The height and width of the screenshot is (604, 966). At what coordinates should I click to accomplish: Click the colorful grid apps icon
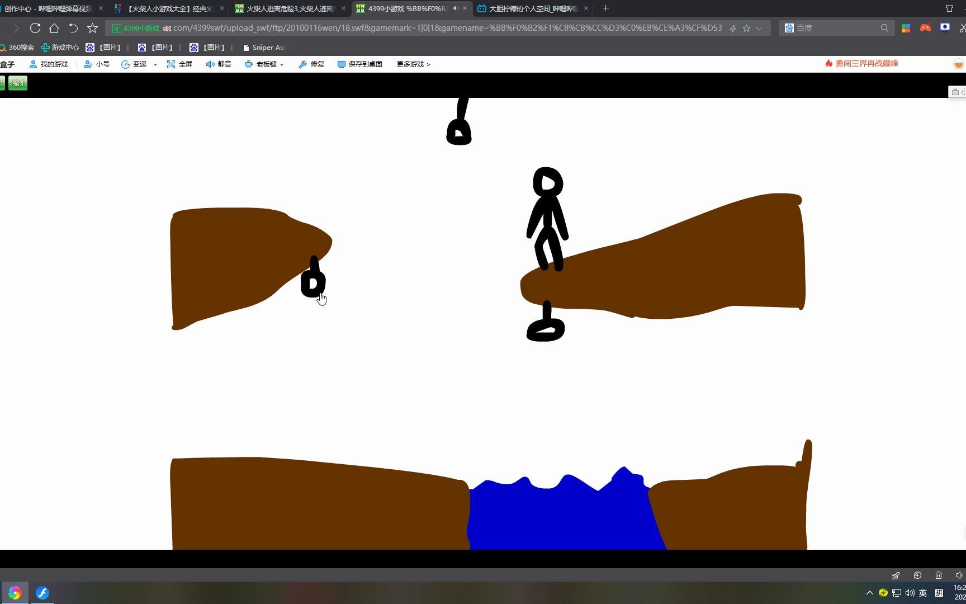tap(906, 28)
